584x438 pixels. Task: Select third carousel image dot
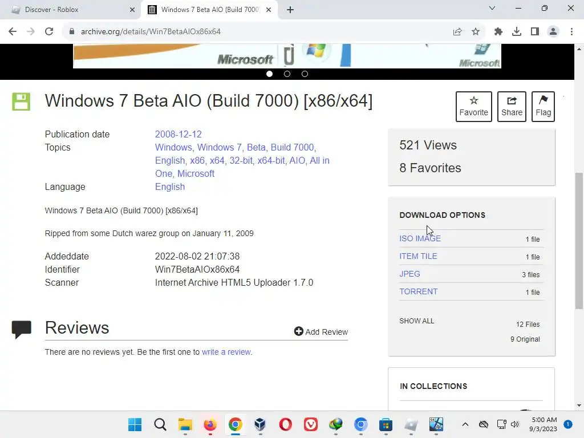[x=305, y=74]
